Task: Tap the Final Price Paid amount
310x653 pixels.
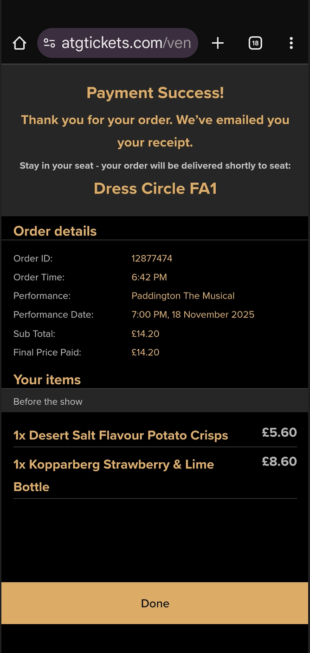Action: pyautogui.click(x=145, y=353)
